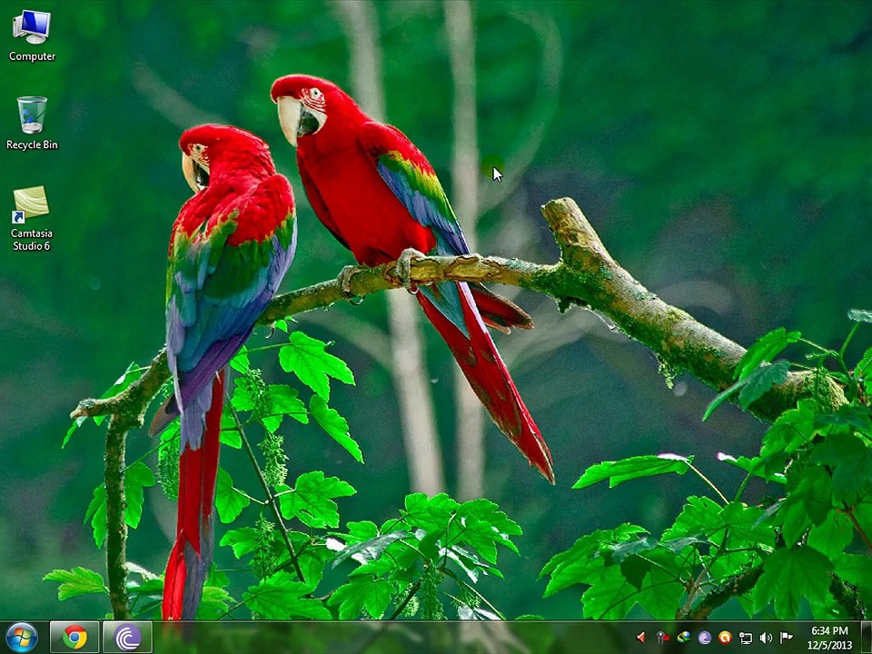
Task: Open Action Center flag icon
Action: (787, 638)
